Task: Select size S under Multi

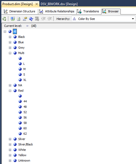Action: pos(24,74)
